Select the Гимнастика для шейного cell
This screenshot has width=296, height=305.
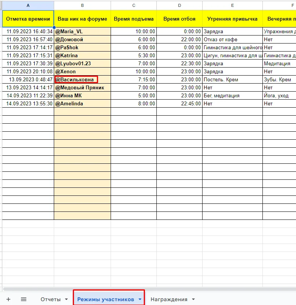(232, 47)
